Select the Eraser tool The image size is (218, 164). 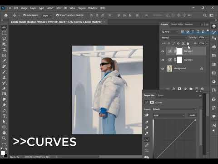[x=4, y=88]
